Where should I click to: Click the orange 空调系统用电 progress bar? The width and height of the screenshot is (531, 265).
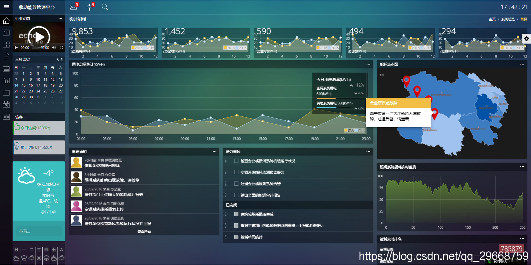[326, 98]
